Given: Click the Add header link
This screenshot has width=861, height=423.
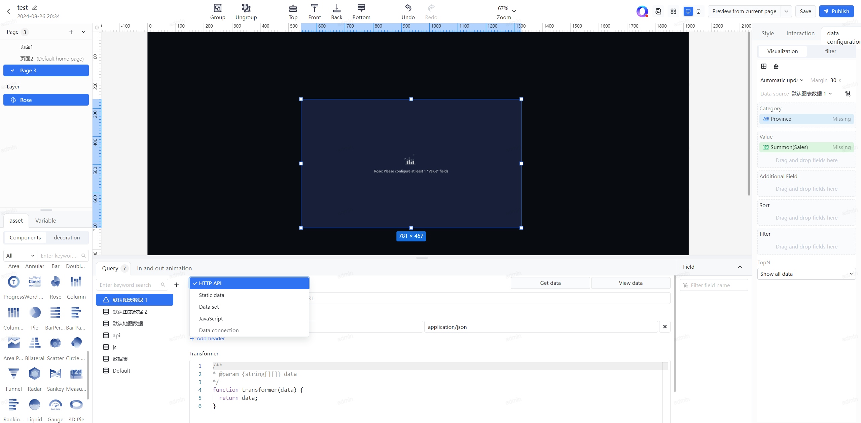Looking at the screenshot, I should [x=208, y=338].
